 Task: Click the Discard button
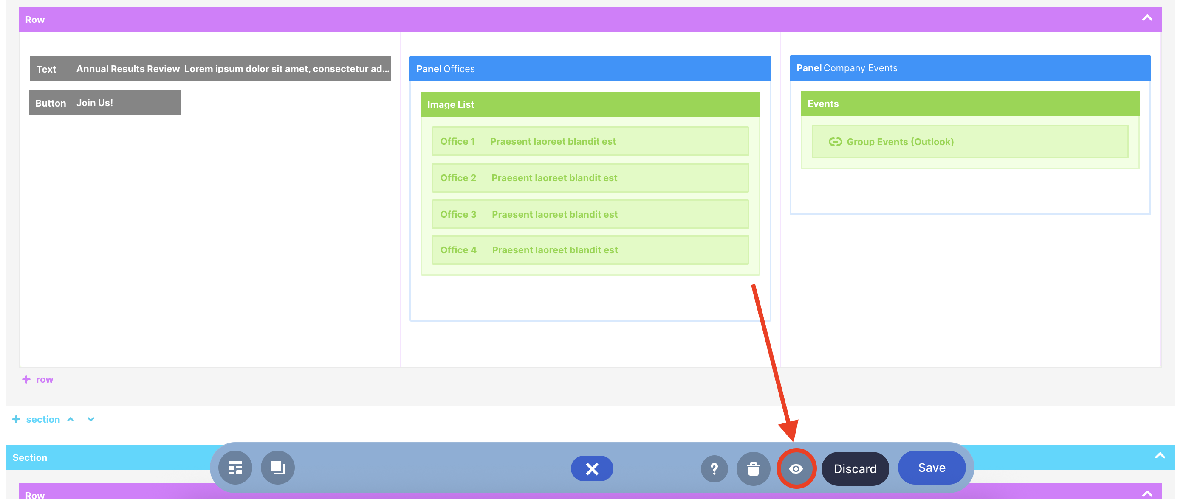(x=855, y=468)
